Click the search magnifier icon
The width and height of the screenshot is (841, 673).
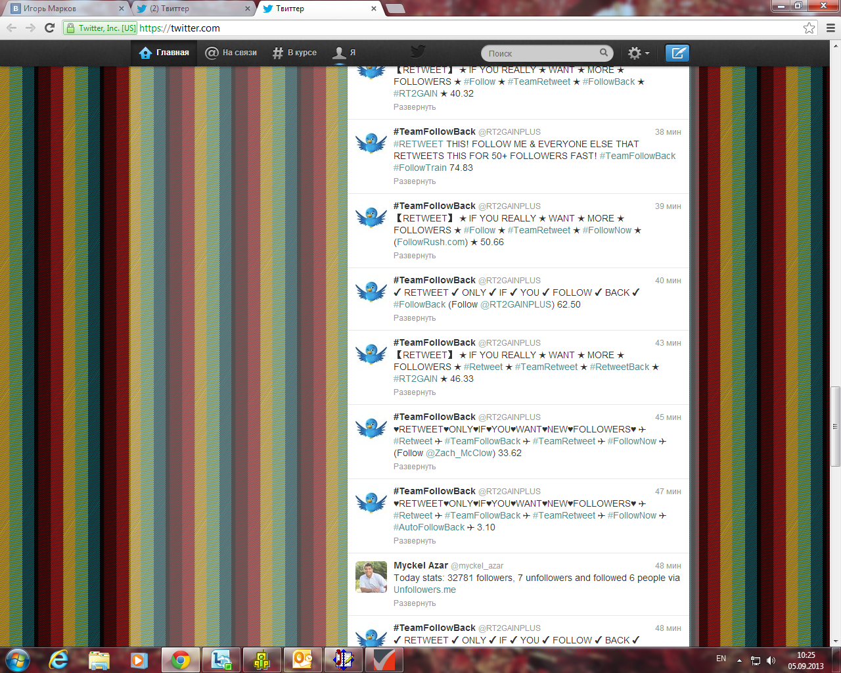pos(604,53)
